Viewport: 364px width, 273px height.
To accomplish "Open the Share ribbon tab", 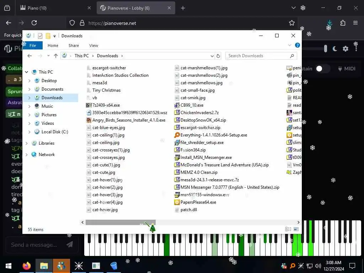I will 74,45.
